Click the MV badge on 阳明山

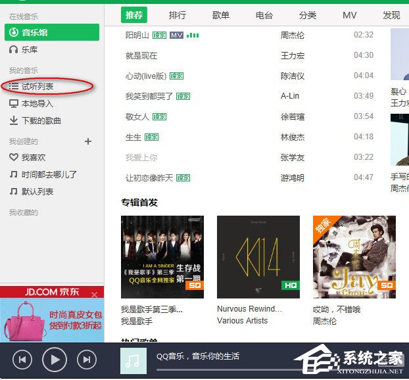click(177, 36)
